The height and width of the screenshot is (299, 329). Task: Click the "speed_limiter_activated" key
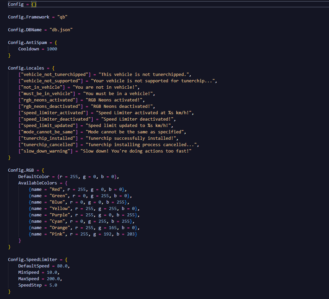[53, 113]
